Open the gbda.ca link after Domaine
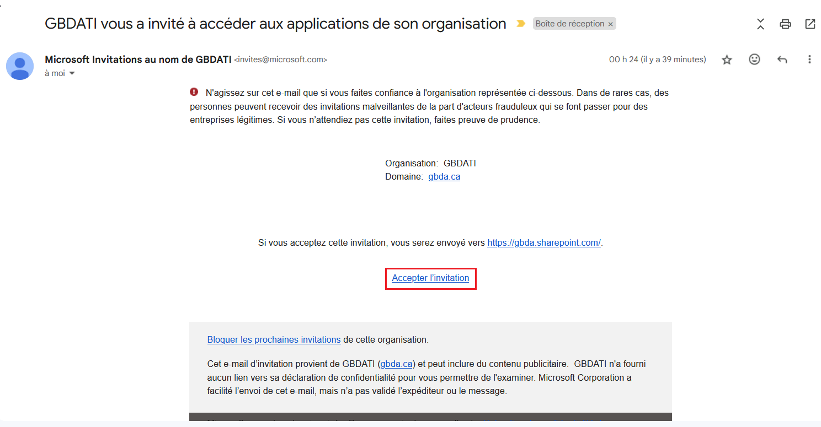This screenshot has height=427, width=821. point(444,177)
